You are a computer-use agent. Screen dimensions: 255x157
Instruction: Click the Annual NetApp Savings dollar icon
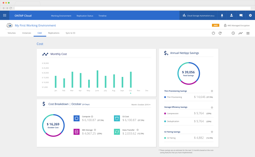click(166, 53)
